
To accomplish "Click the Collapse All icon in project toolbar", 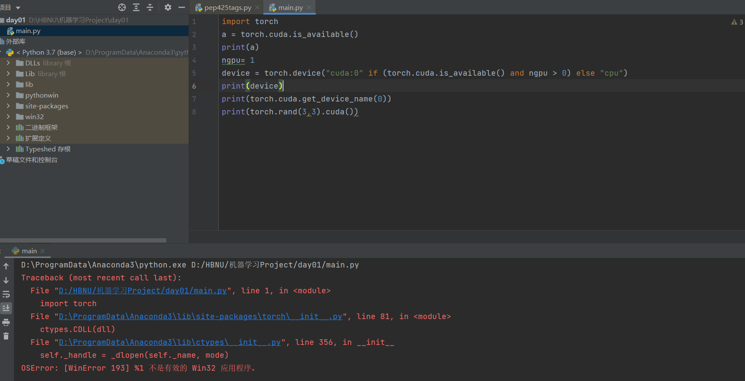I will click(150, 7).
